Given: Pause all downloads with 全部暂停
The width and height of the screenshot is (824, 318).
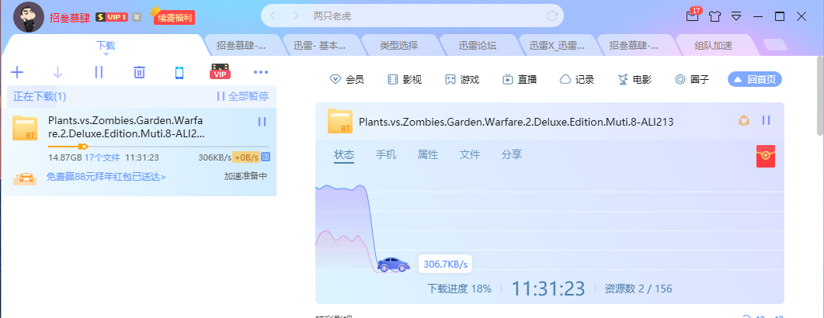Looking at the screenshot, I should (242, 96).
